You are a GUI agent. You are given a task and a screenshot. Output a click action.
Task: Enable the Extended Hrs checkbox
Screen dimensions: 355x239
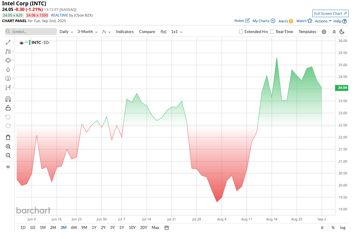[x=241, y=32]
